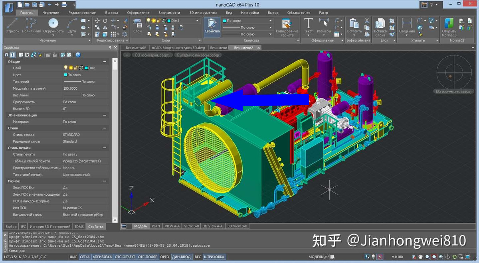Viewport: 479px width, 263px height.
Task: Toggle ОТС-ПОЛЯР polar tracking
Action: (x=148, y=257)
